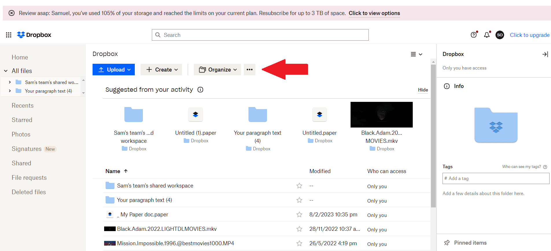Open Signatures in sidebar
Viewport: 551px width, 251px height.
(x=27, y=149)
